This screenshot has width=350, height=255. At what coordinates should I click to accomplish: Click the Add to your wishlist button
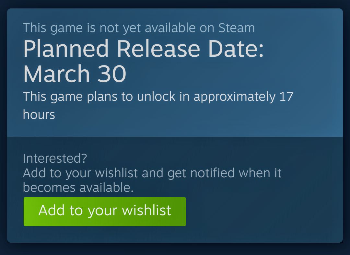[104, 211]
